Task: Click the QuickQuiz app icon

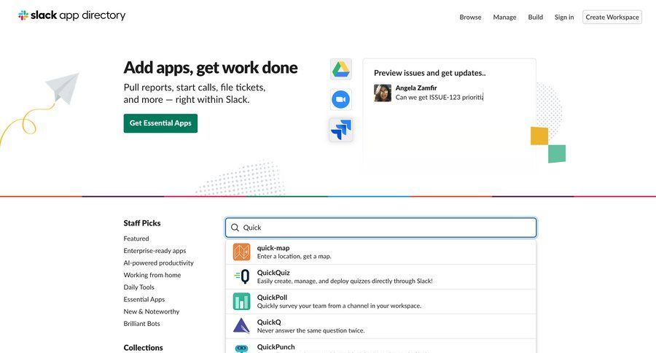Action: pos(241,277)
